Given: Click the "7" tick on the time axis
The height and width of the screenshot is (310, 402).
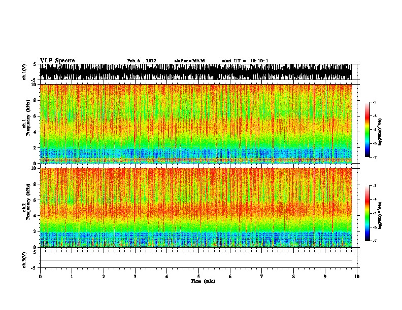Looking at the screenshot, I should point(262,277).
